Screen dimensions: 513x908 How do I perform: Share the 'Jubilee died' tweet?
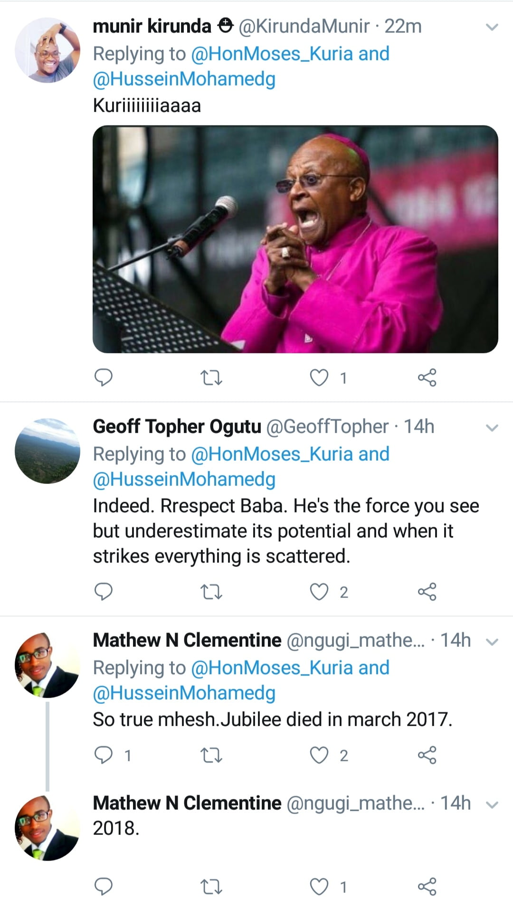427,755
